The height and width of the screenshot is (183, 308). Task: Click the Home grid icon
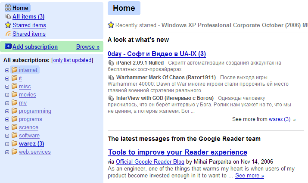pos(8,8)
